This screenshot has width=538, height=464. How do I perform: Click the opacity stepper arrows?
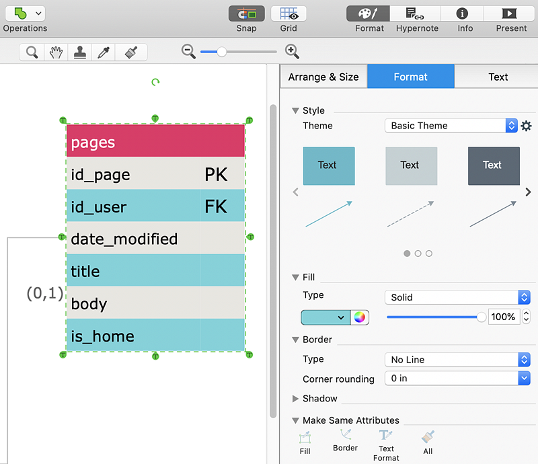click(526, 317)
